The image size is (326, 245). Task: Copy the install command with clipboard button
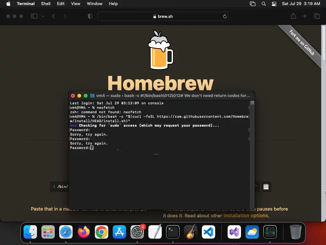(x=266, y=187)
